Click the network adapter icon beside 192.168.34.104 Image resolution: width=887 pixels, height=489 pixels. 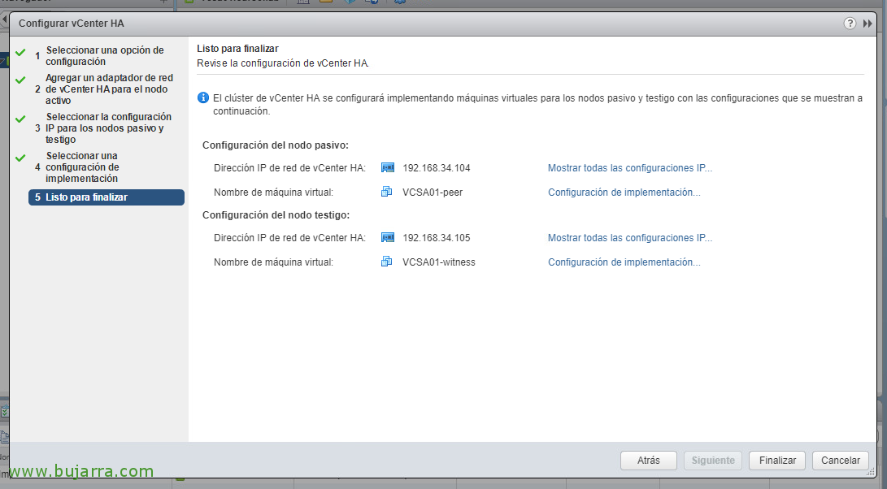[x=388, y=168]
